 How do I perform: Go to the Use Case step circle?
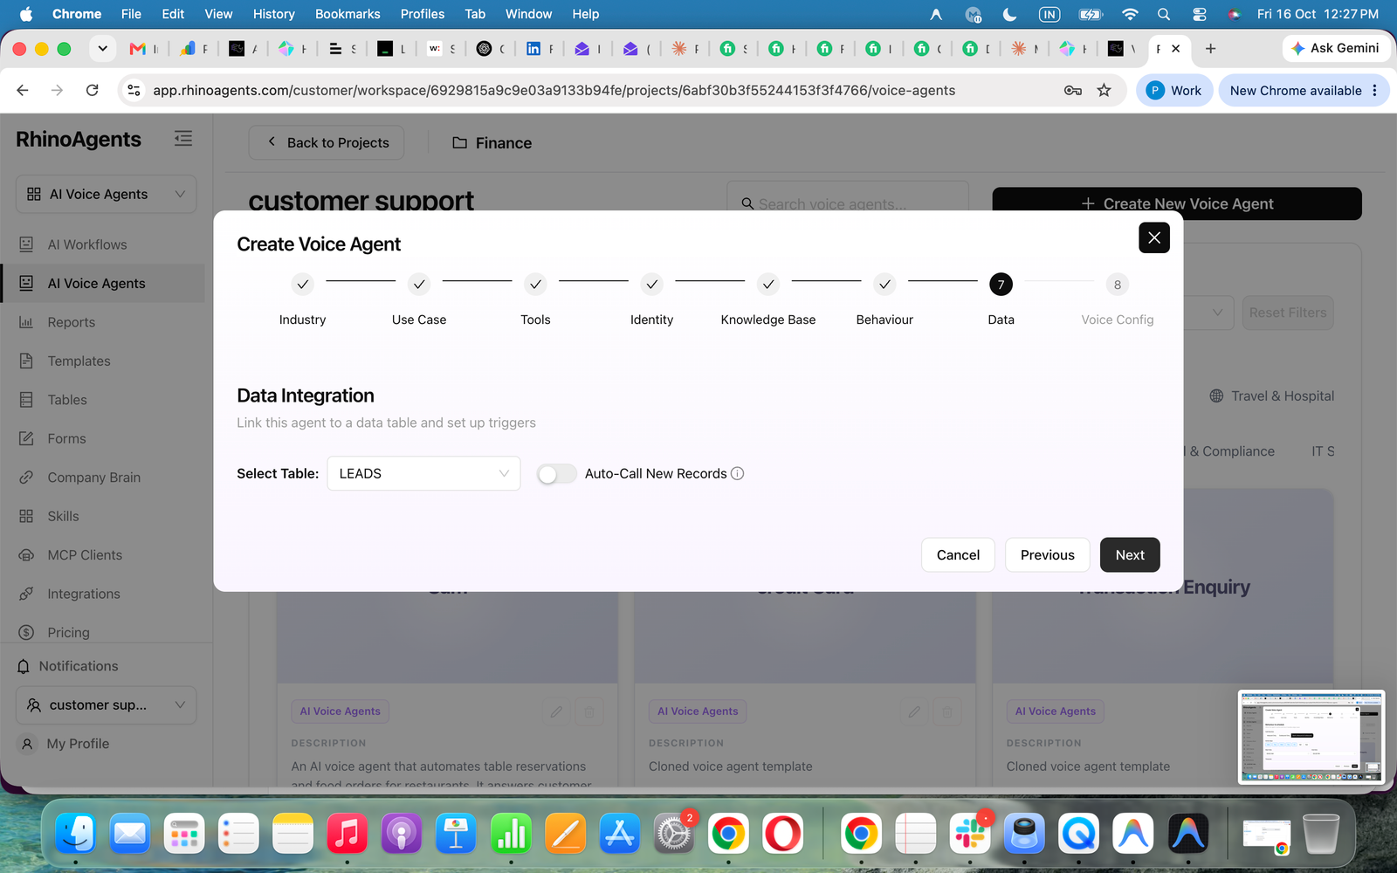pyautogui.click(x=419, y=285)
